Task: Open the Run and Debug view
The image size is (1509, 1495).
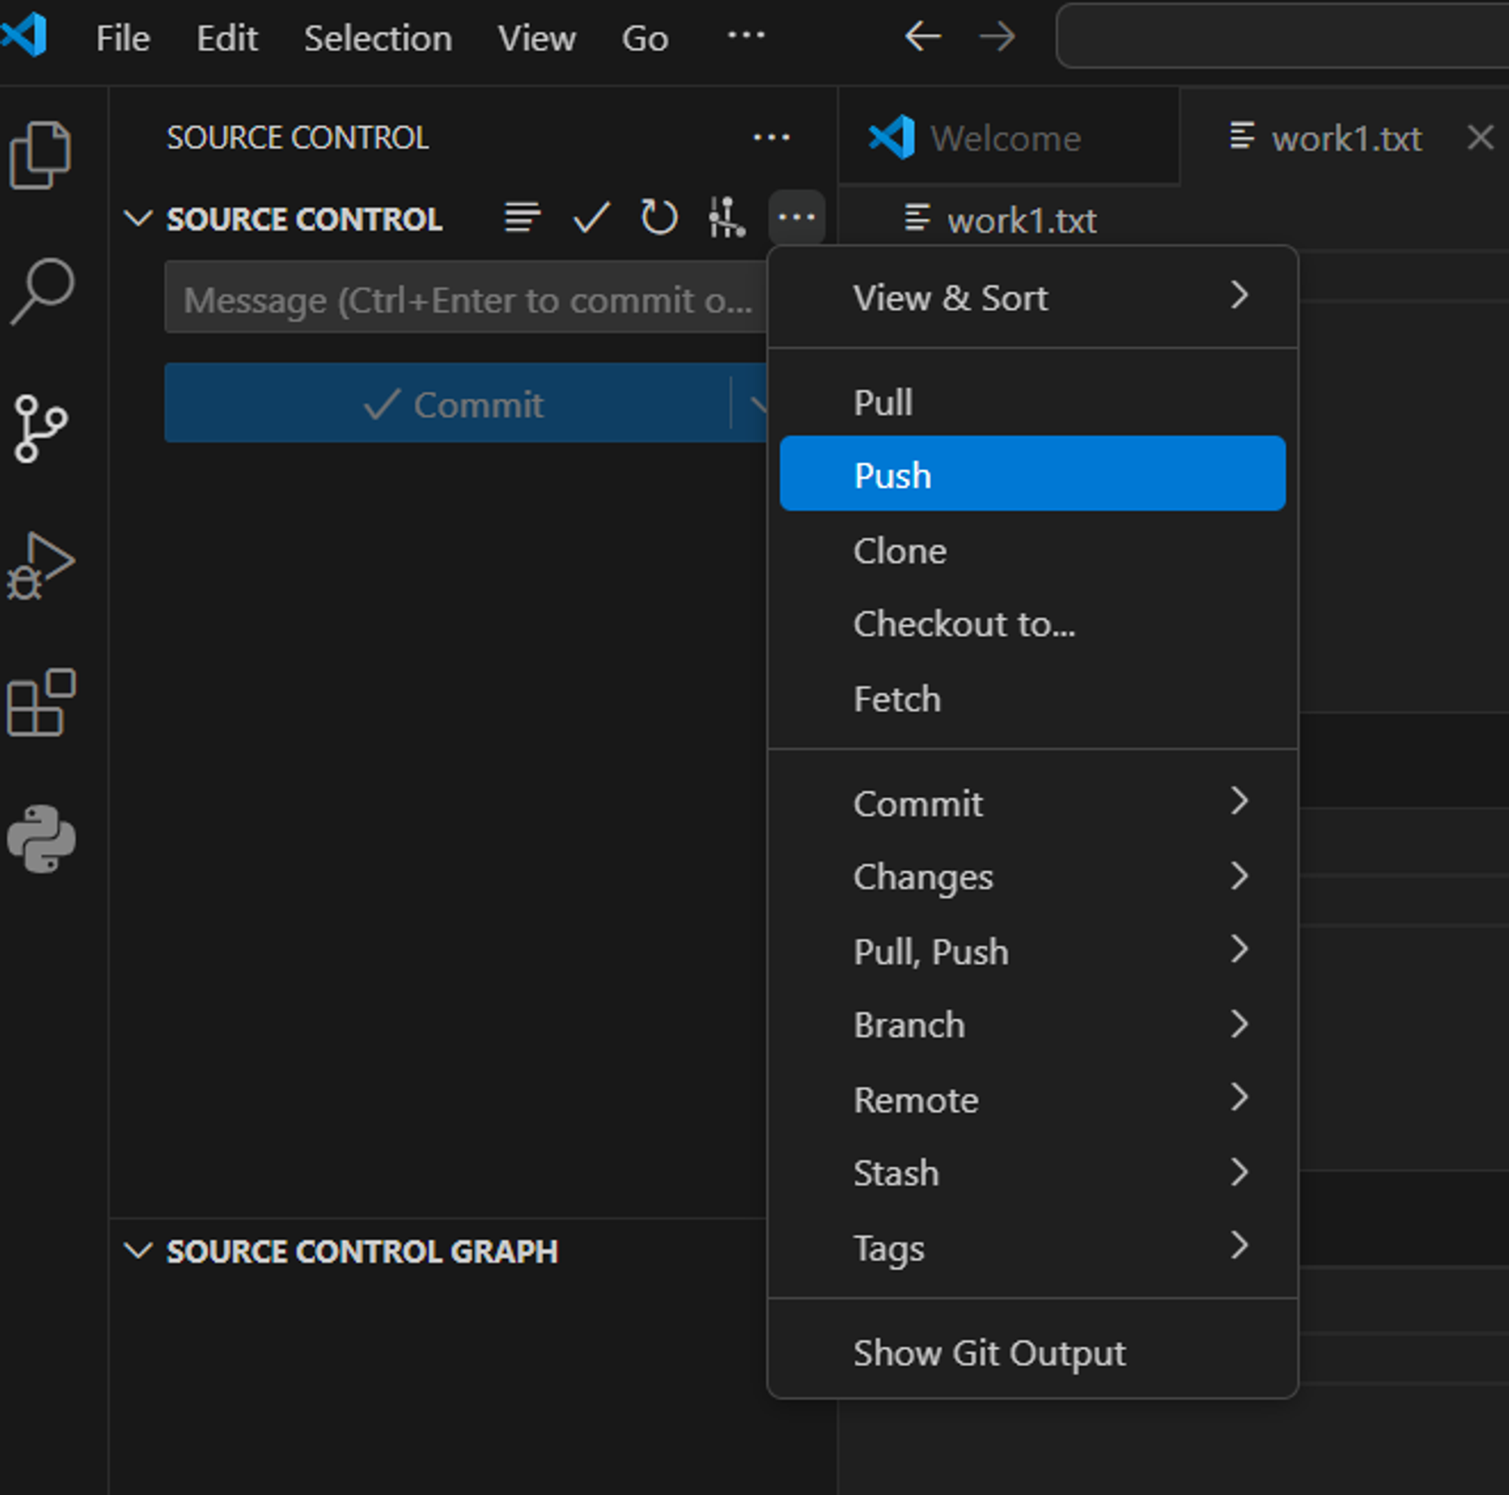Action: (41, 566)
